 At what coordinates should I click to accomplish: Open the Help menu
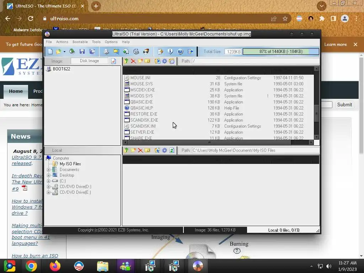point(126,42)
